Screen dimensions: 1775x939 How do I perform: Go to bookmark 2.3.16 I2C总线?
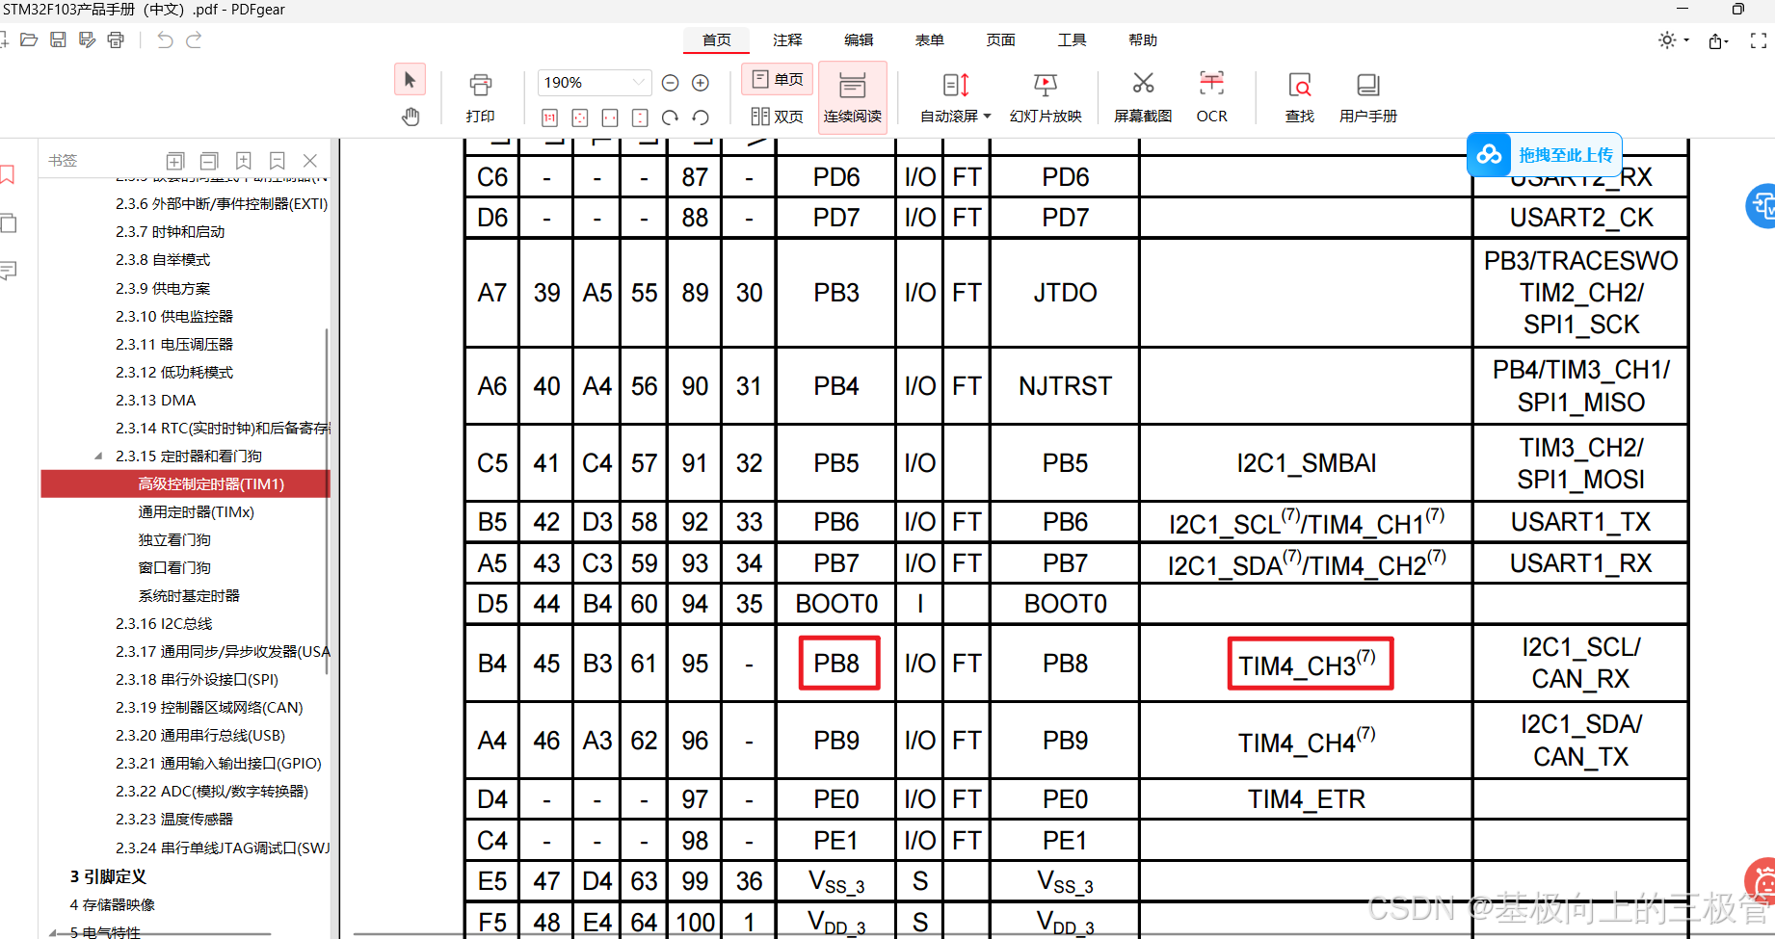[164, 623]
